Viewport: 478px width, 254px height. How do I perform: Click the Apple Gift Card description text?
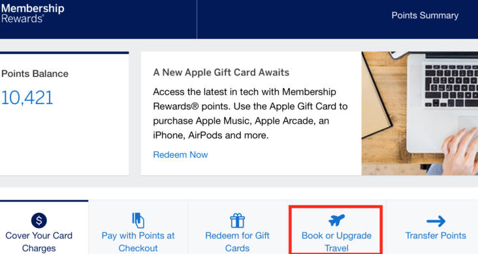tap(250, 113)
